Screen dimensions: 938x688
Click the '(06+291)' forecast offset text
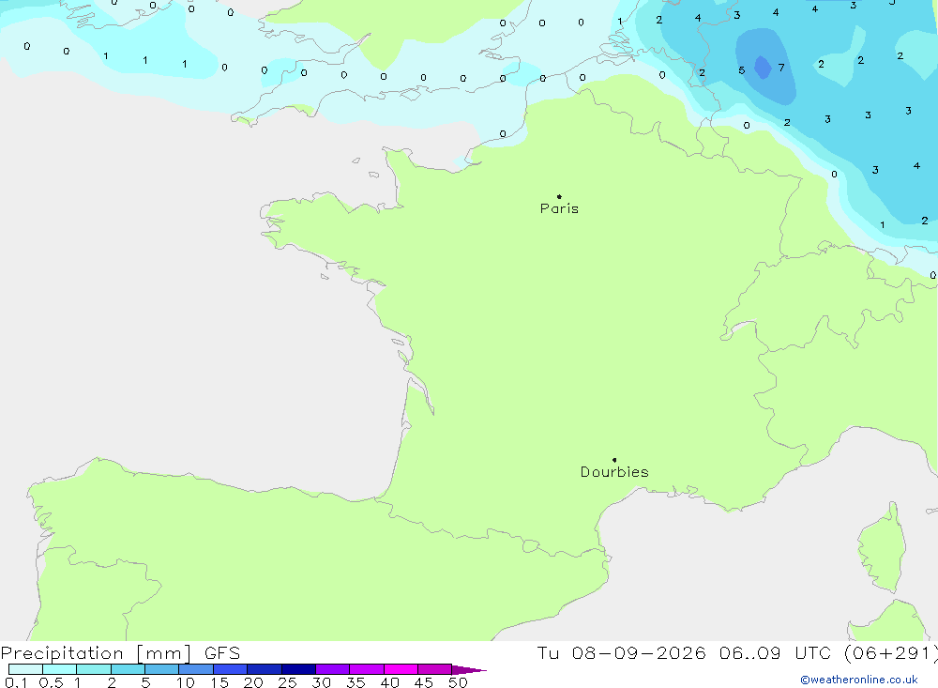890,653
